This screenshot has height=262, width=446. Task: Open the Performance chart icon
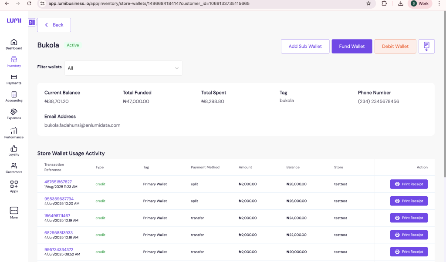point(14,131)
